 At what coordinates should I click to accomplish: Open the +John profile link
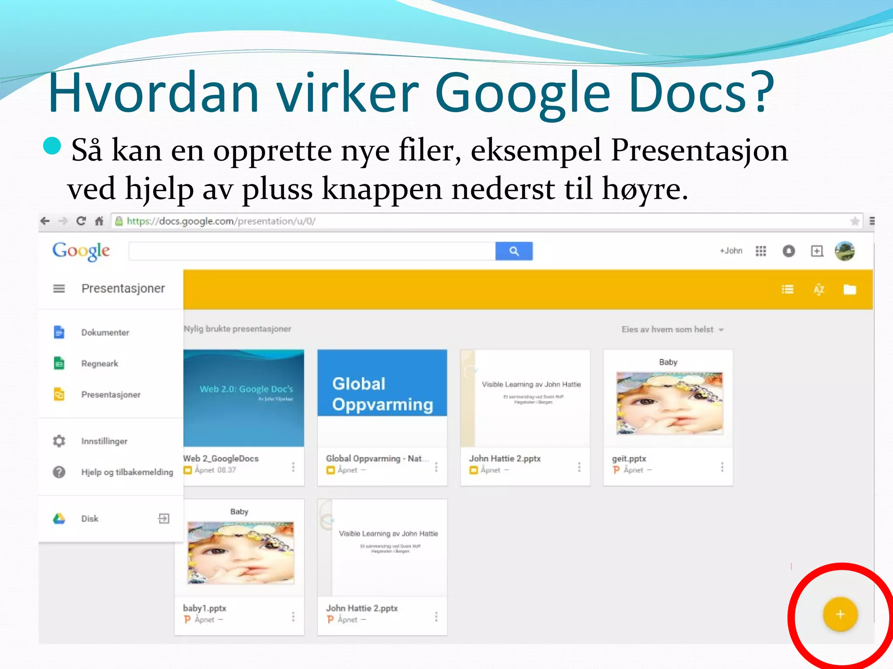click(x=731, y=251)
